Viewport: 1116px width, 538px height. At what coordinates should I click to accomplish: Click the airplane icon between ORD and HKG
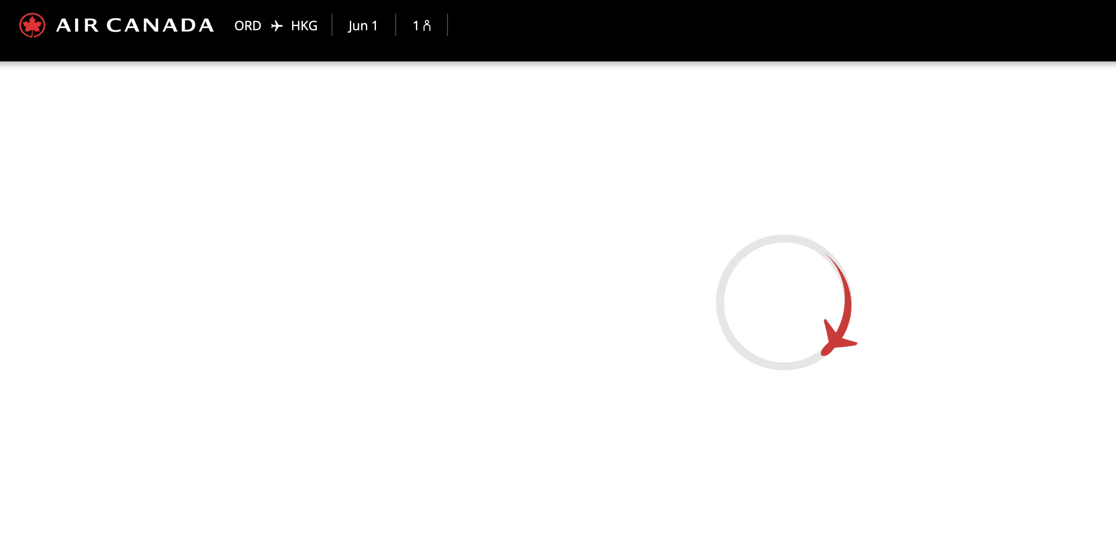(276, 26)
